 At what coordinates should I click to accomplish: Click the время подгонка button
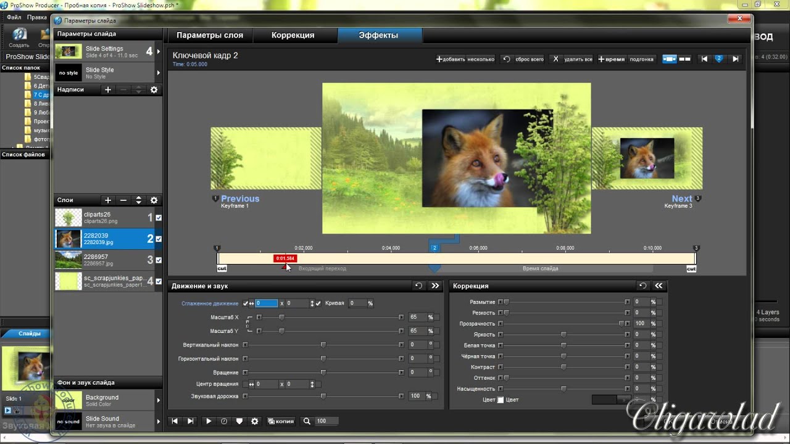tap(626, 59)
